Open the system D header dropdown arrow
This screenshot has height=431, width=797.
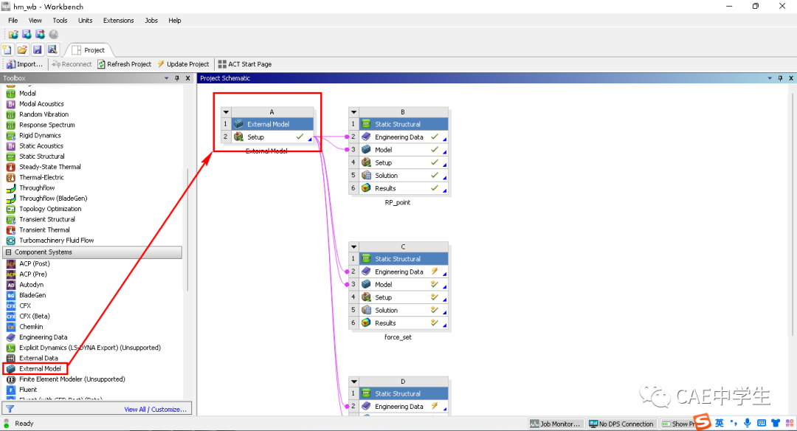(353, 382)
